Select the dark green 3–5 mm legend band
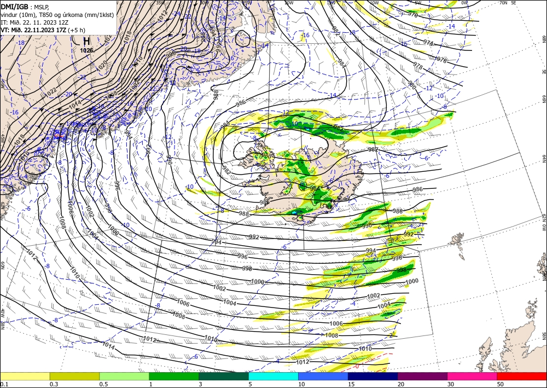The height and width of the screenshot is (388, 547). point(224,376)
